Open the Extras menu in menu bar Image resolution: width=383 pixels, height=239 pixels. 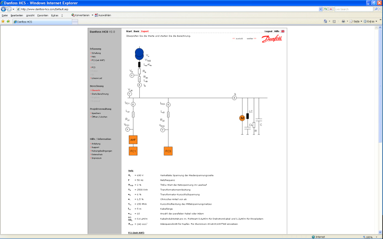[55, 15]
